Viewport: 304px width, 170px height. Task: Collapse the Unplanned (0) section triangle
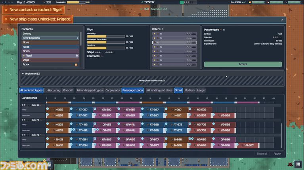(x=23, y=74)
